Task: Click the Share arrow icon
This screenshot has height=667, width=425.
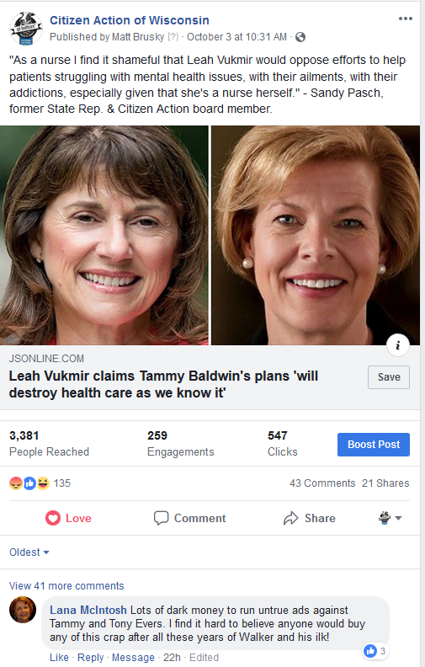Action: click(290, 518)
